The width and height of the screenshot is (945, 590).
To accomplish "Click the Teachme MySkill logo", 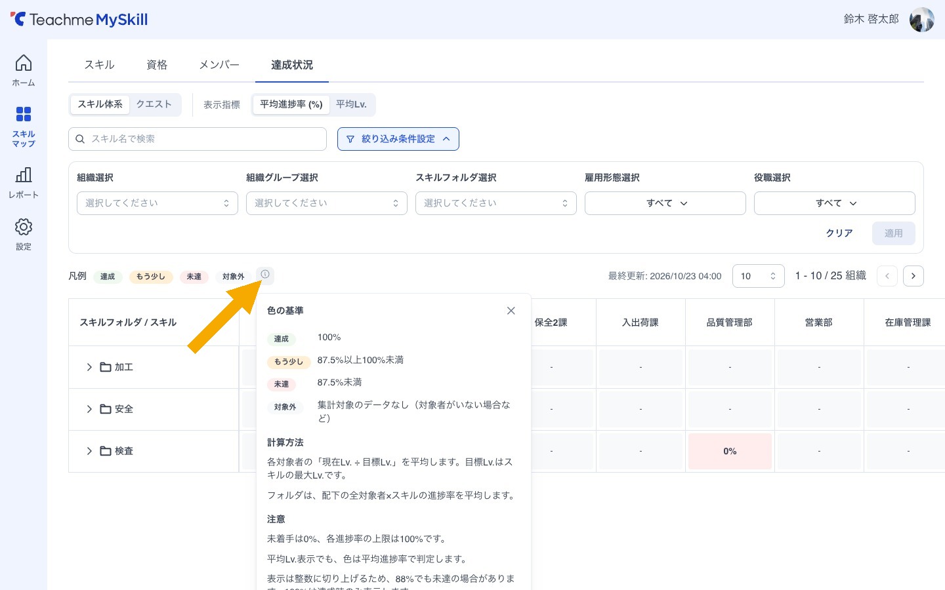I will click(79, 20).
